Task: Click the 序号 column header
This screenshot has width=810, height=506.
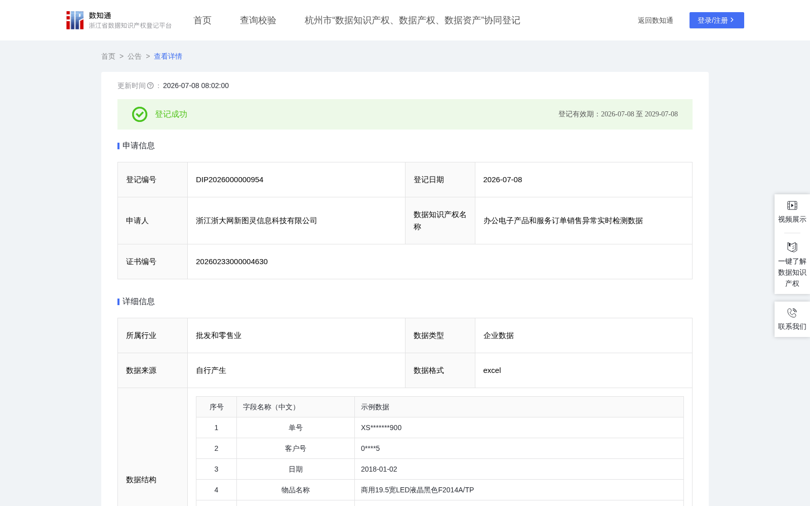Action: point(217,407)
